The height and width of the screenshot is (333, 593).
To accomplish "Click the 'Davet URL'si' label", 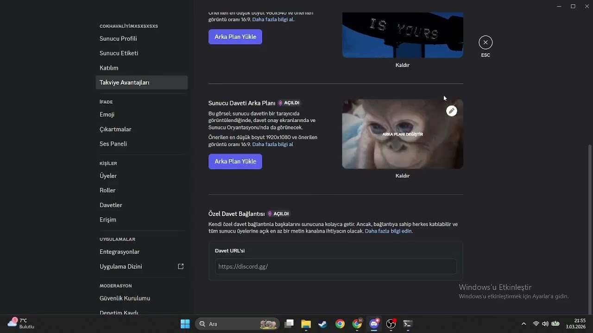I will [230, 251].
